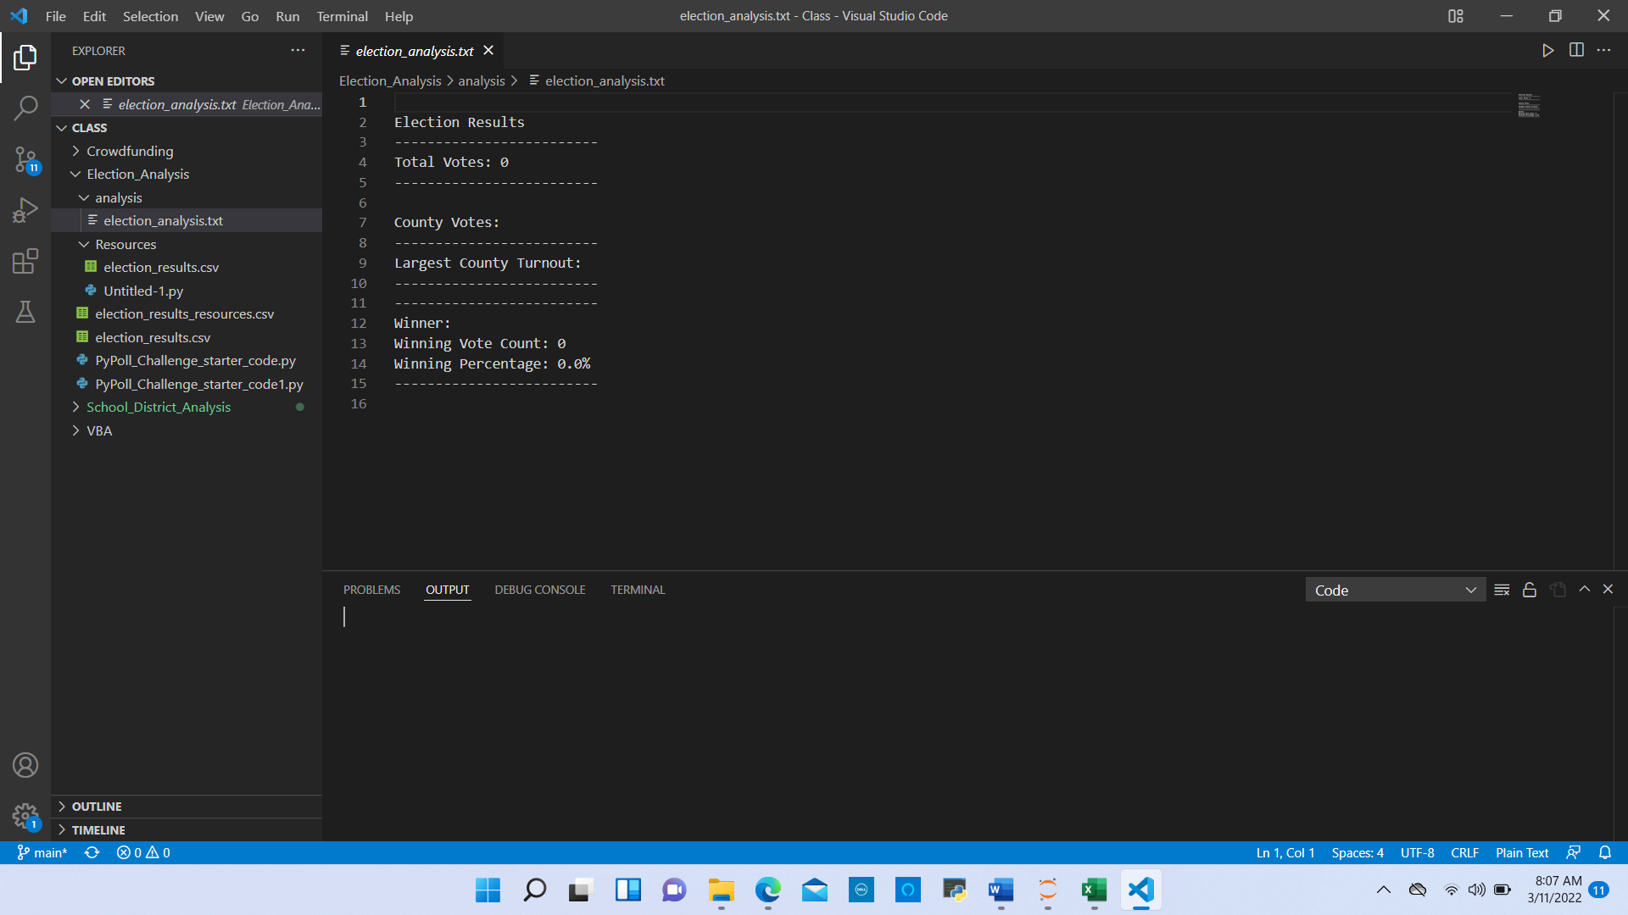The height and width of the screenshot is (915, 1628).
Task: Clear the Output panel contents
Action: coord(1502,589)
